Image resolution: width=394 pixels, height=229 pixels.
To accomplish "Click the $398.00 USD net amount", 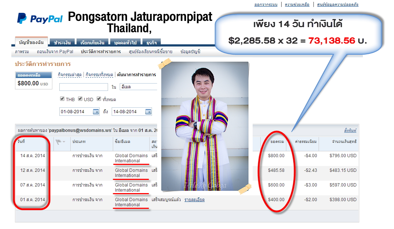I will 343,200.
